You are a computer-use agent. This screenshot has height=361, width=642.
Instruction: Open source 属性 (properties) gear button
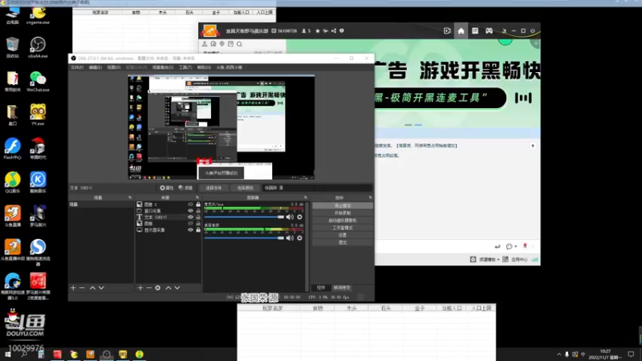tap(167, 188)
